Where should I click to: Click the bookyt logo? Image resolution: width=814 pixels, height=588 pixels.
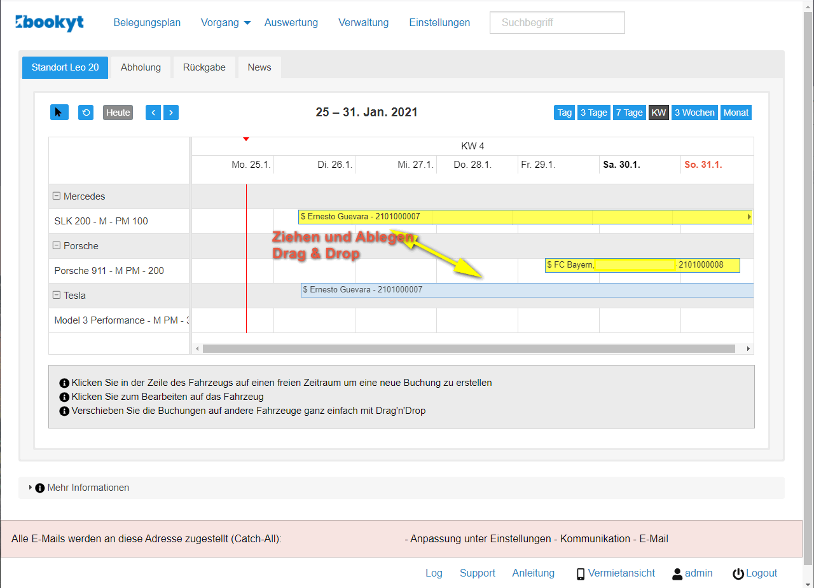pos(48,22)
